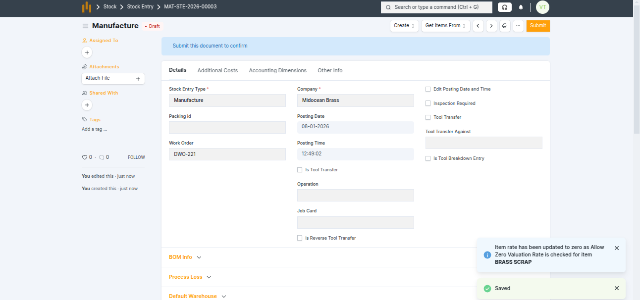Click the app logo home icon
Viewport: 640px width, 300px height.
pos(87,7)
